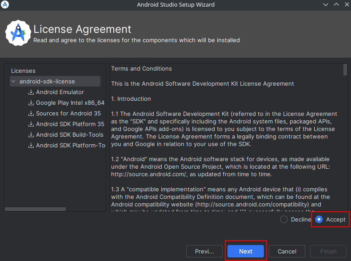Select Sources for Android 35 text
This screenshot has width=351, height=261.
coord(68,113)
